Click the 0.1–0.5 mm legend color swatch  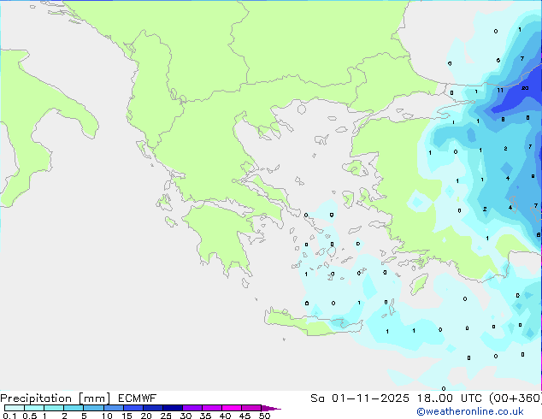[15, 408]
